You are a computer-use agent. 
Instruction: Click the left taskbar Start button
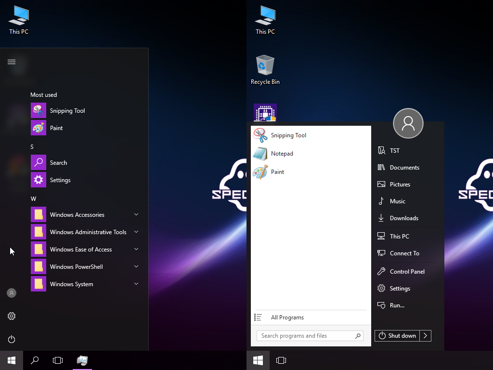tap(12, 360)
